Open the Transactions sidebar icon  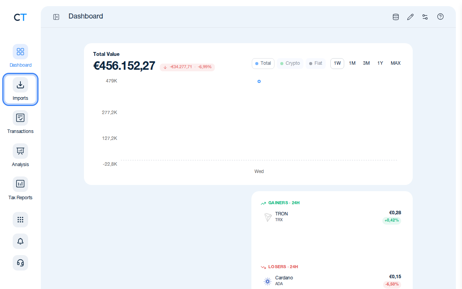pyautogui.click(x=20, y=118)
